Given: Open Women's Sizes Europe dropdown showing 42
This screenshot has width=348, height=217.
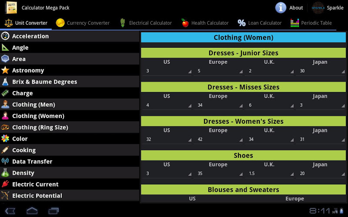Looking at the screenshot, I should 218,139.
